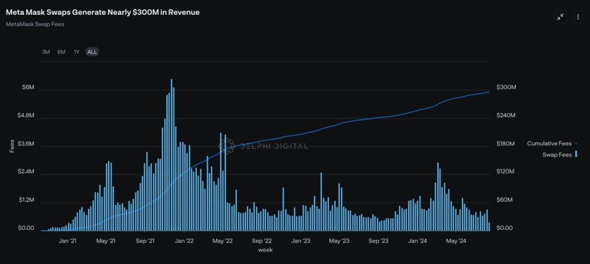The width and height of the screenshot is (590, 264).
Task: Select the ALL time range
Action: 92,52
